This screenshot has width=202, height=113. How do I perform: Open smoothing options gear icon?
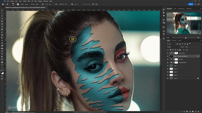click(x=72, y=4)
